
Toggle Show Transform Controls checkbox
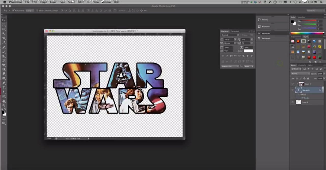coord(37,11)
